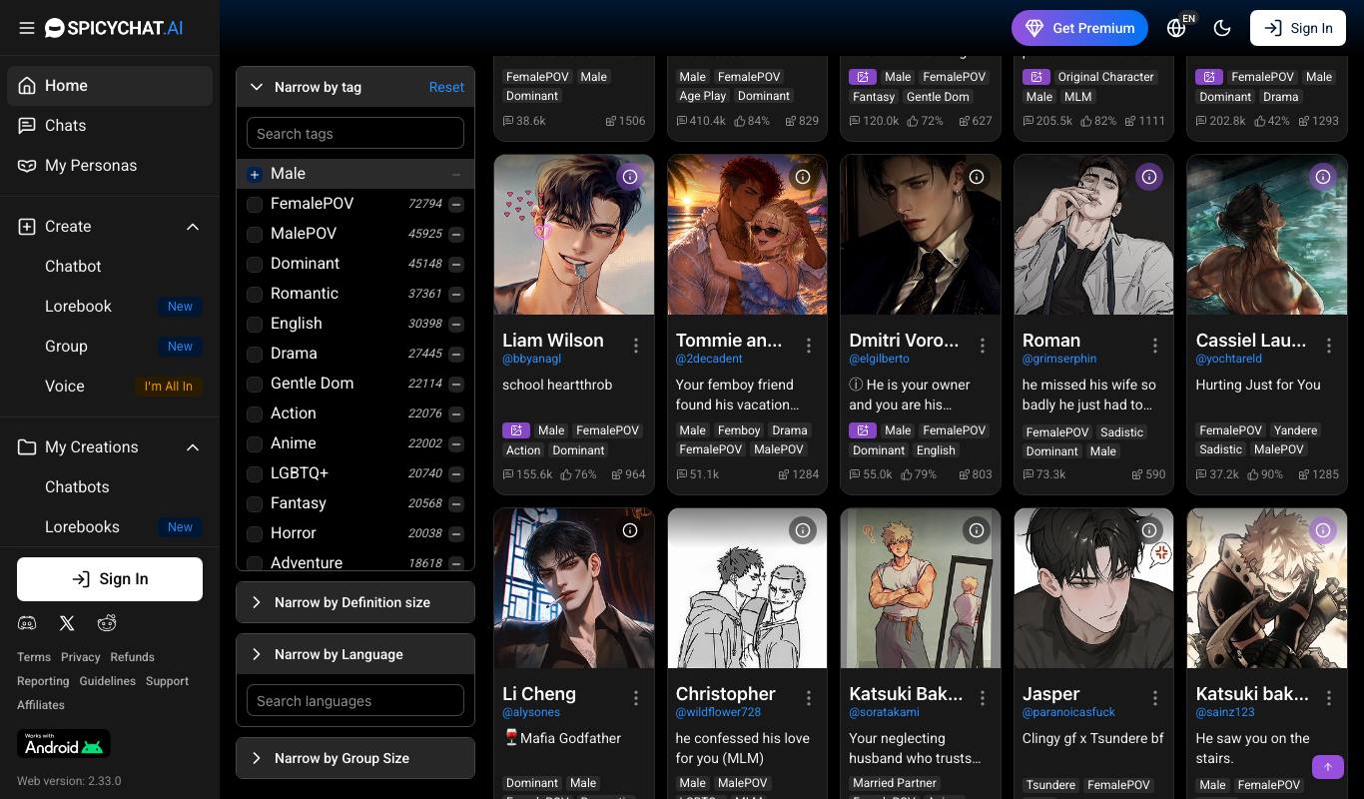The width and height of the screenshot is (1364, 799).
Task: Check the MalePOV tag checkbox
Action: point(255,234)
